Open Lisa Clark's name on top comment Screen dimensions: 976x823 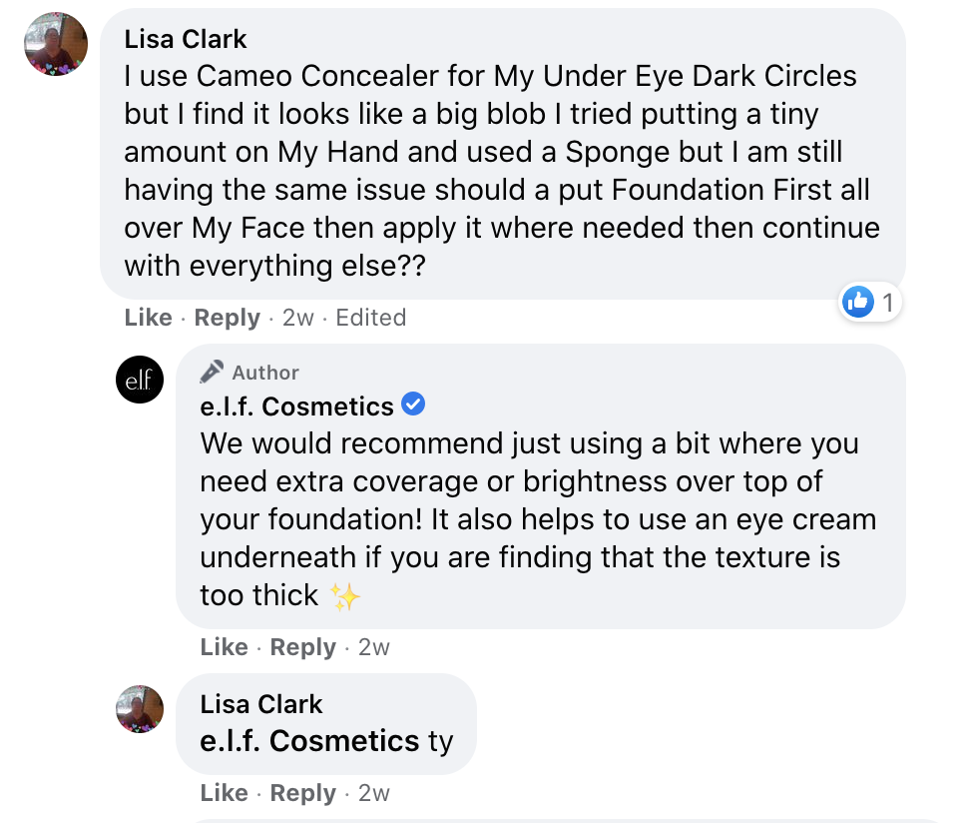click(x=186, y=39)
